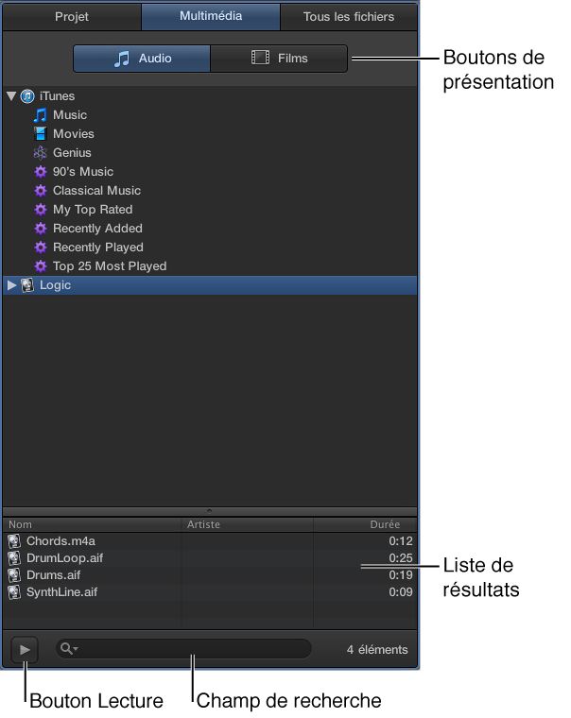Select the Recently Played playlist
This screenshot has height=718, width=571.
click(x=98, y=248)
